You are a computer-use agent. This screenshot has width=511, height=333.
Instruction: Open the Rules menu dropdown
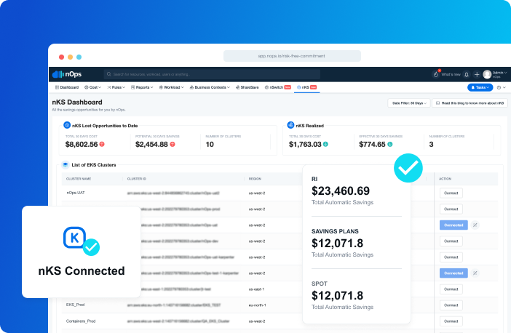[x=116, y=87]
